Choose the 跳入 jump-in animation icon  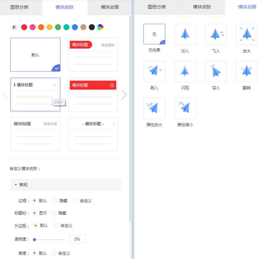coord(154,71)
